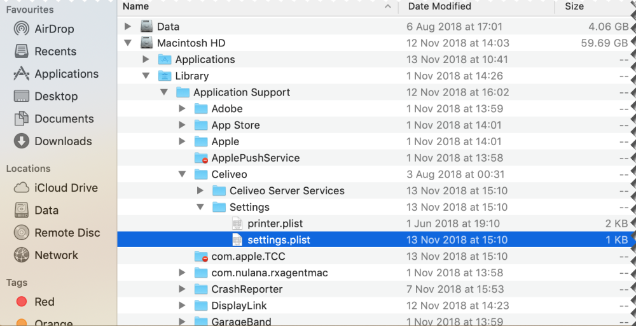Select the Red tag
This screenshot has height=326, width=636.
(44, 302)
